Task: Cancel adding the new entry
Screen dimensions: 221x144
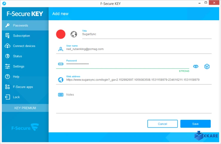Action: click(x=162, y=124)
